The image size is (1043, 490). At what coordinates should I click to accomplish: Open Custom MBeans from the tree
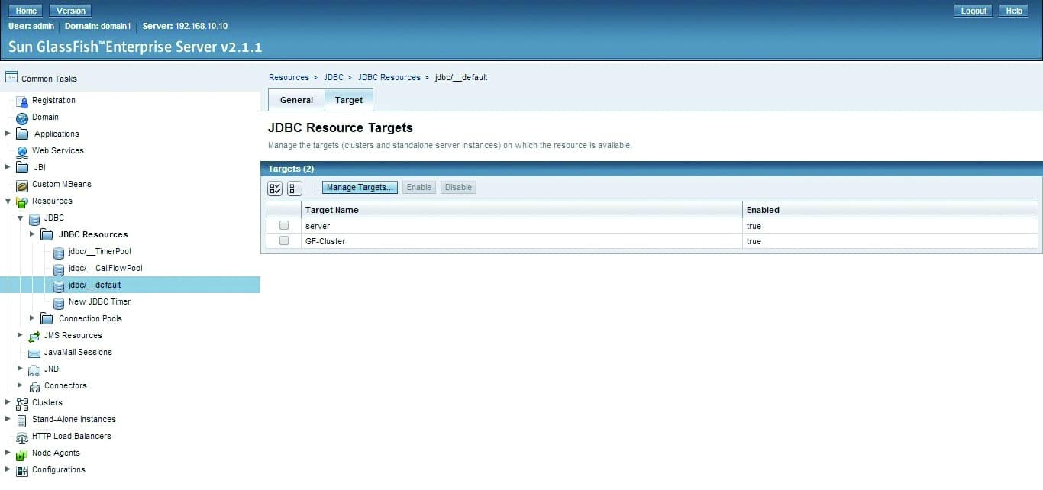23,184
